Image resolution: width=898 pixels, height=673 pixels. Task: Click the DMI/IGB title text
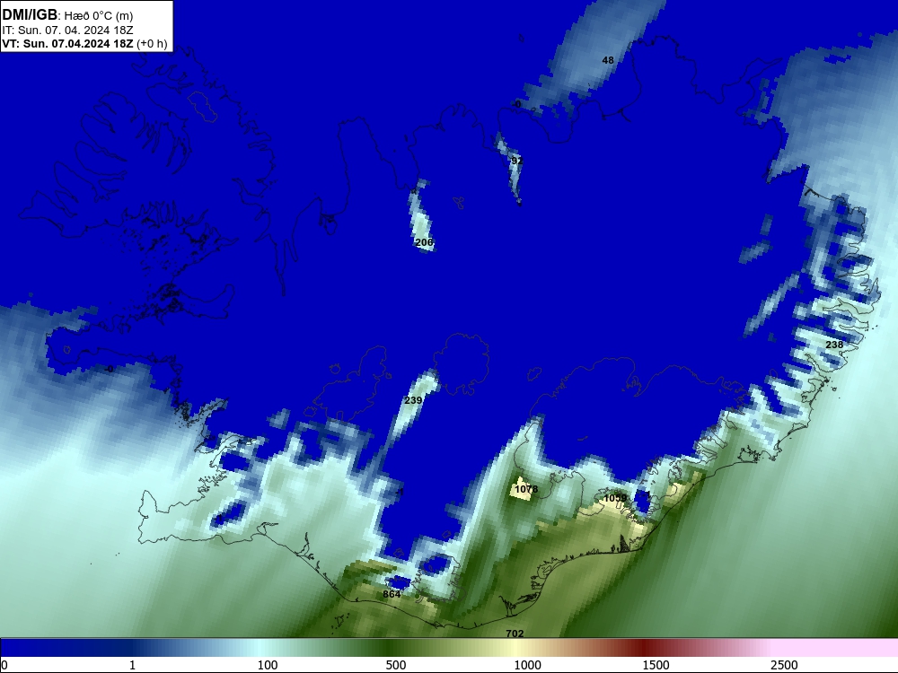tap(30, 15)
